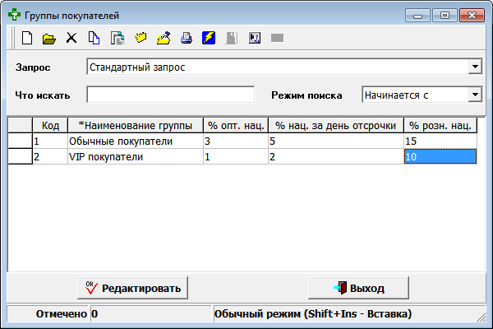This screenshot has width=493, height=329.
Task: Click % опт. нац. cell for Обычные покупатели
Action: pos(236,141)
